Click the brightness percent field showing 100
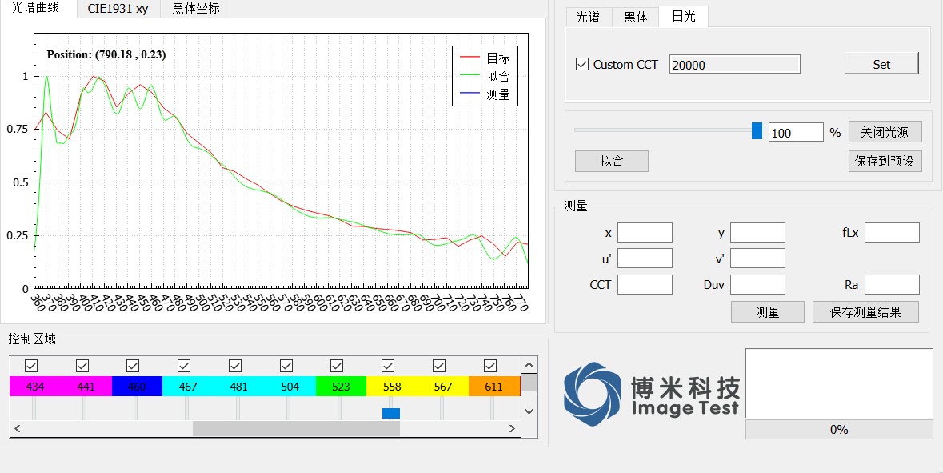Viewport: 943px width, 473px height. pos(796,132)
